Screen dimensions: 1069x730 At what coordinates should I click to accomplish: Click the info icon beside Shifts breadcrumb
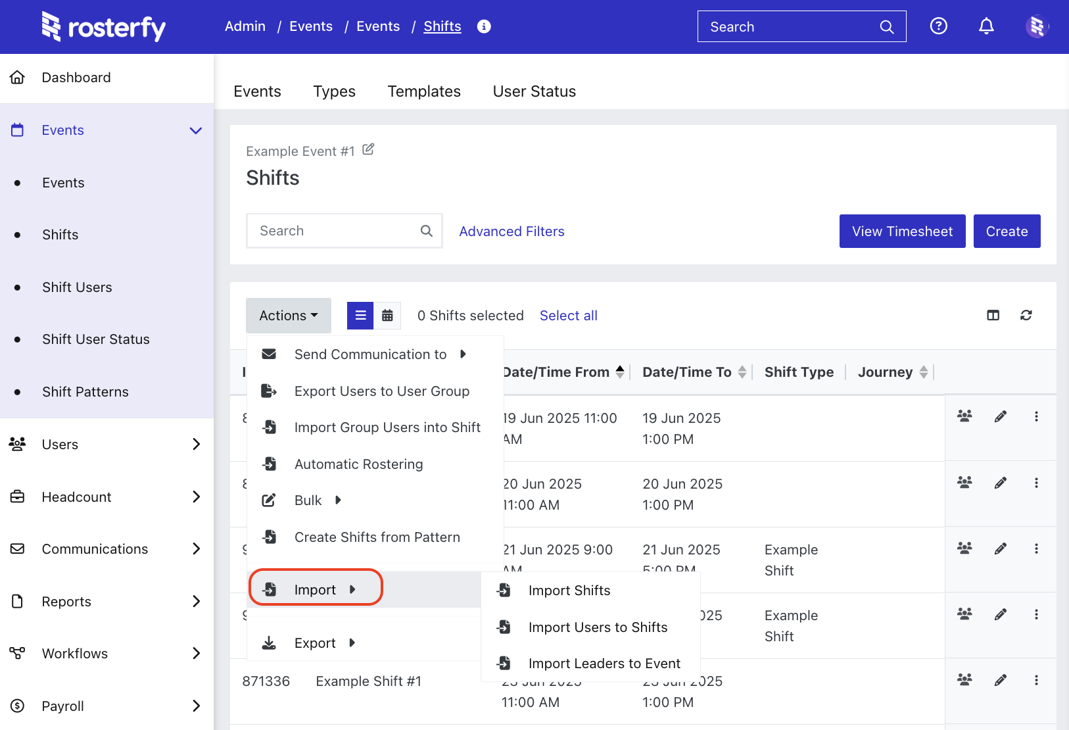point(484,26)
